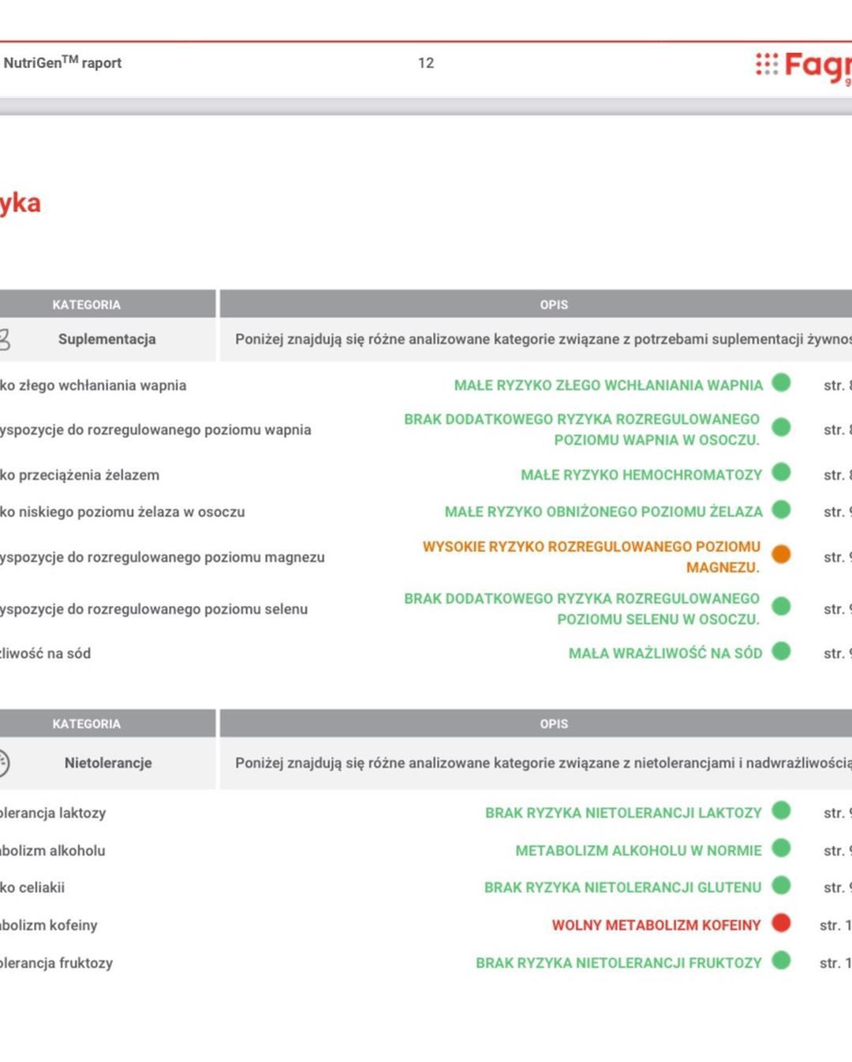Click page reference str. in sód row
852x1062 pixels.
[838, 654]
